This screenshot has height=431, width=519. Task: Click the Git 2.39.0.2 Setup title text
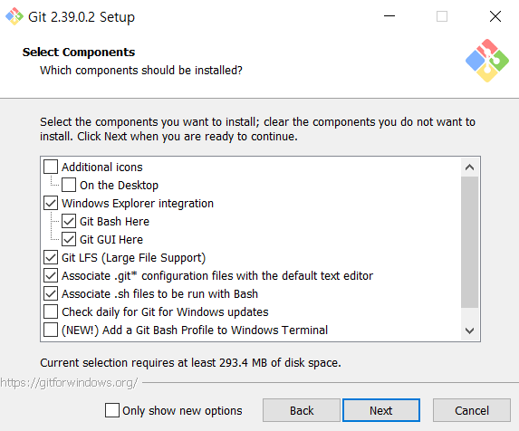pos(82,17)
